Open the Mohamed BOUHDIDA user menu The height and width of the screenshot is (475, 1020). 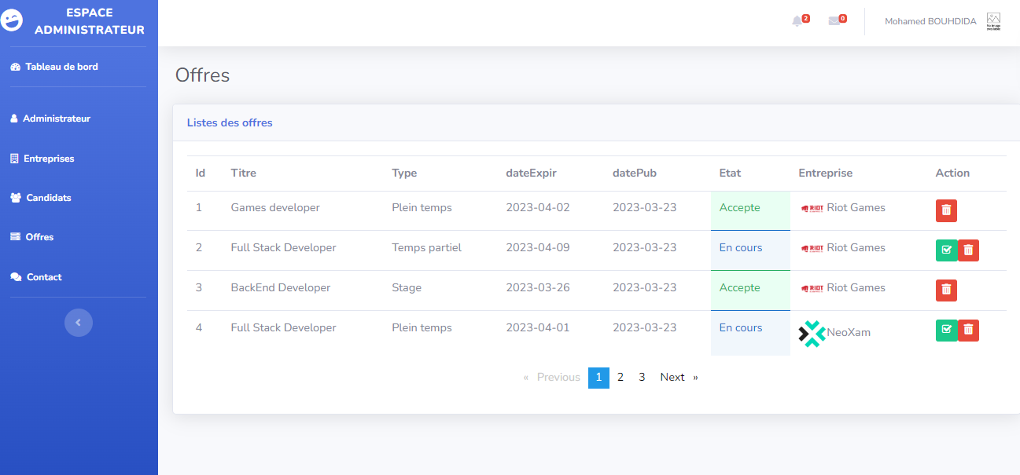930,21
